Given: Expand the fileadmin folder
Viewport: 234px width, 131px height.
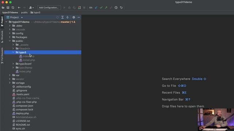Looking at the screenshot, I should tap(13, 48).
